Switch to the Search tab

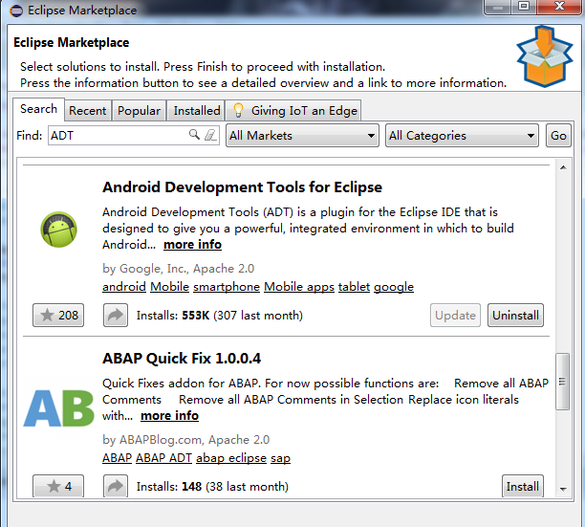point(38,109)
